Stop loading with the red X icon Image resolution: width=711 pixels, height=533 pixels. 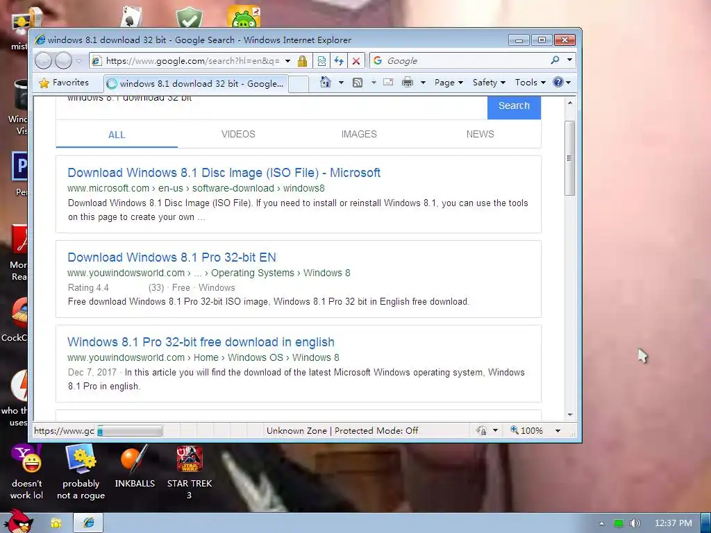tap(356, 61)
